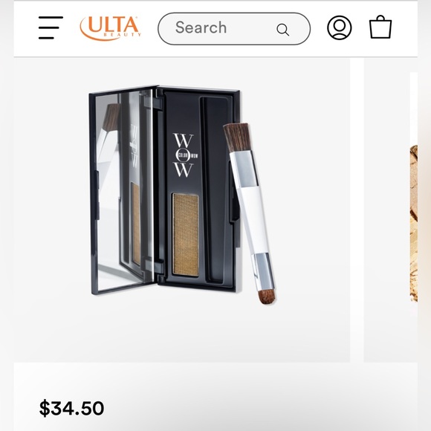Click the gold powder pan in compact
This screenshot has height=431, width=431.
[x=186, y=235]
